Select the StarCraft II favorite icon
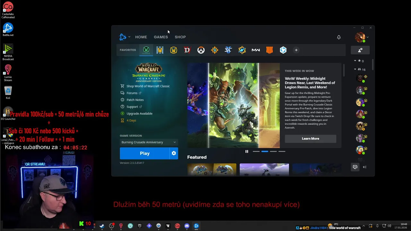This screenshot has height=231, width=411. tap(228, 50)
